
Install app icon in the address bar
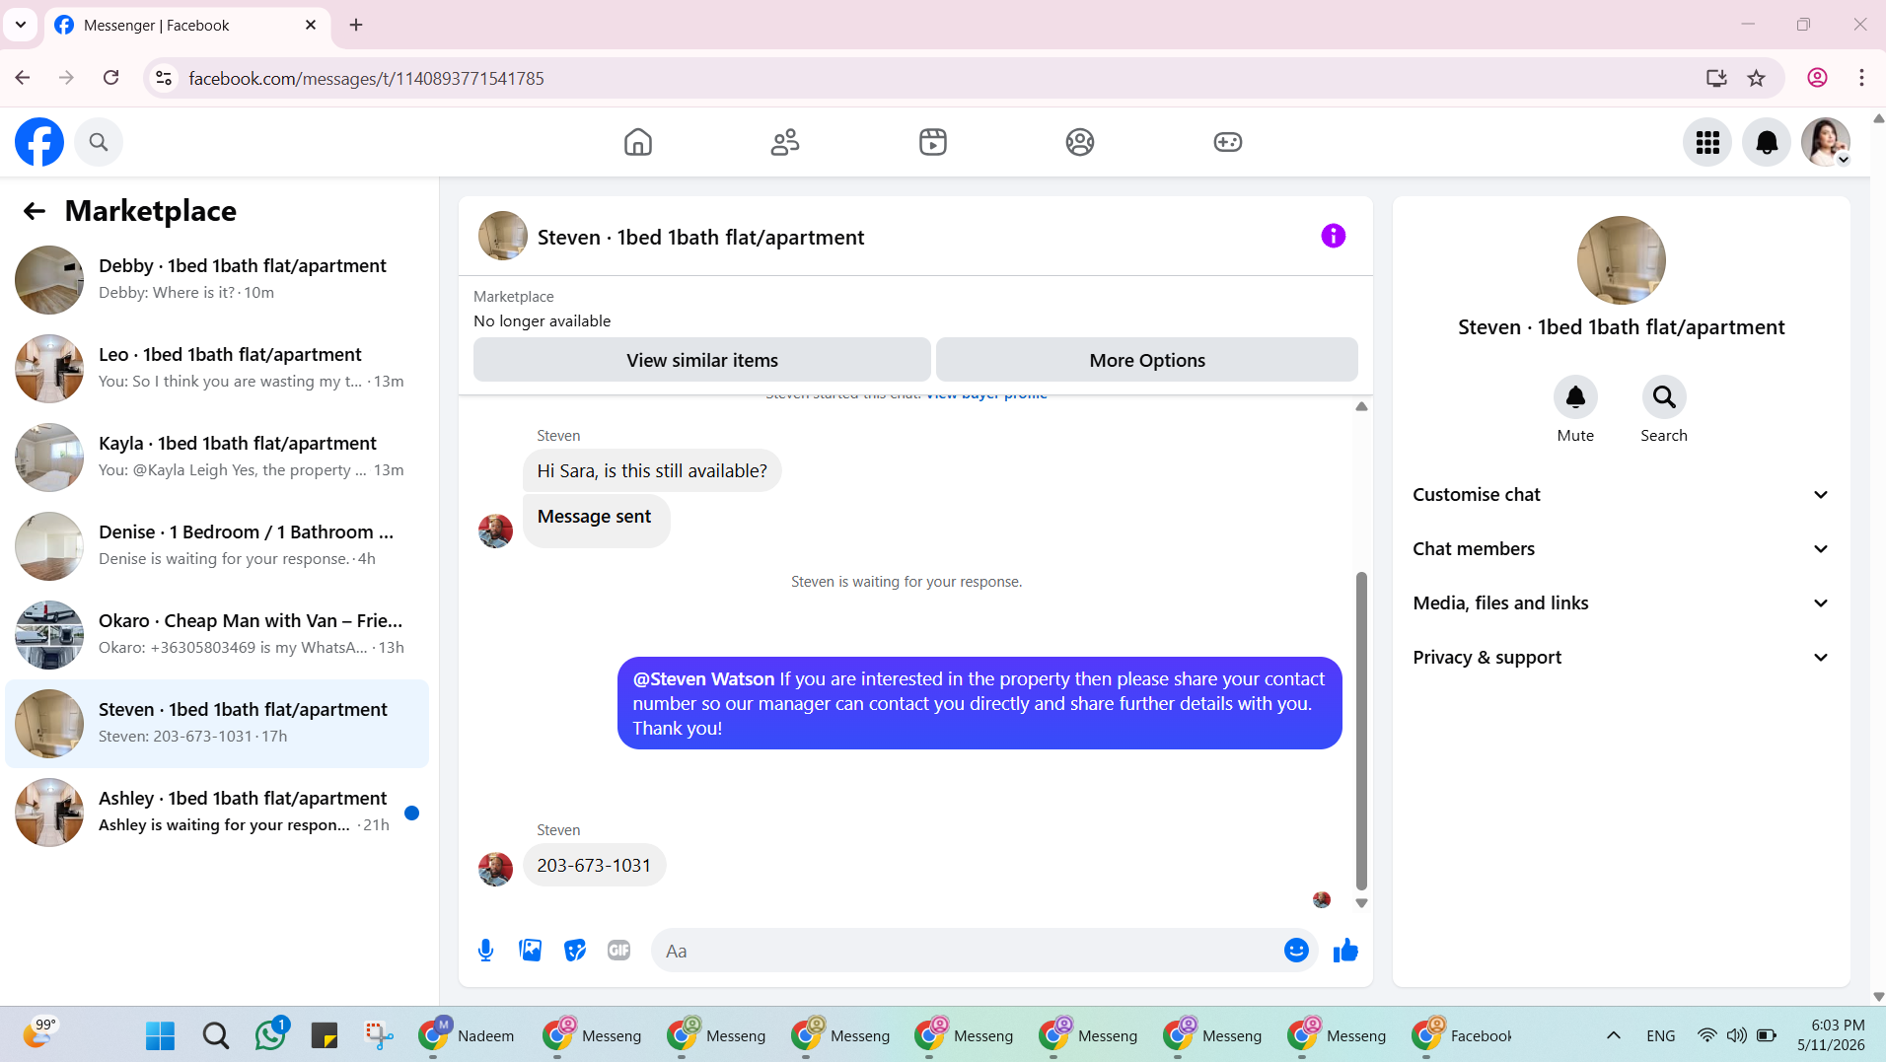point(1716,78)
